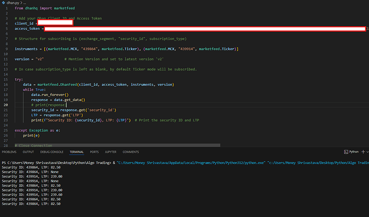
Task: Select the Python terminal icon
Action: tap(346, 152)
